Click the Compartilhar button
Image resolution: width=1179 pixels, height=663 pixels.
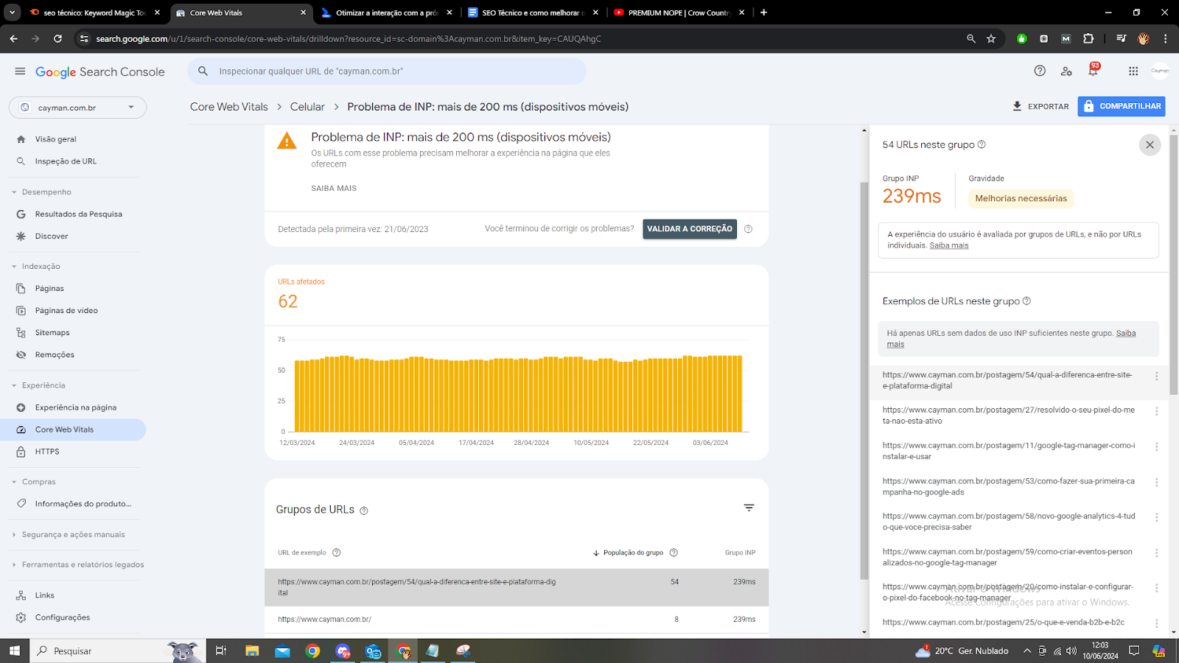(1122, 106)
